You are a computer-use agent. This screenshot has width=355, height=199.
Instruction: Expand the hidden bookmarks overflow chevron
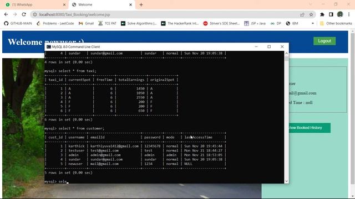coord(313,23)
